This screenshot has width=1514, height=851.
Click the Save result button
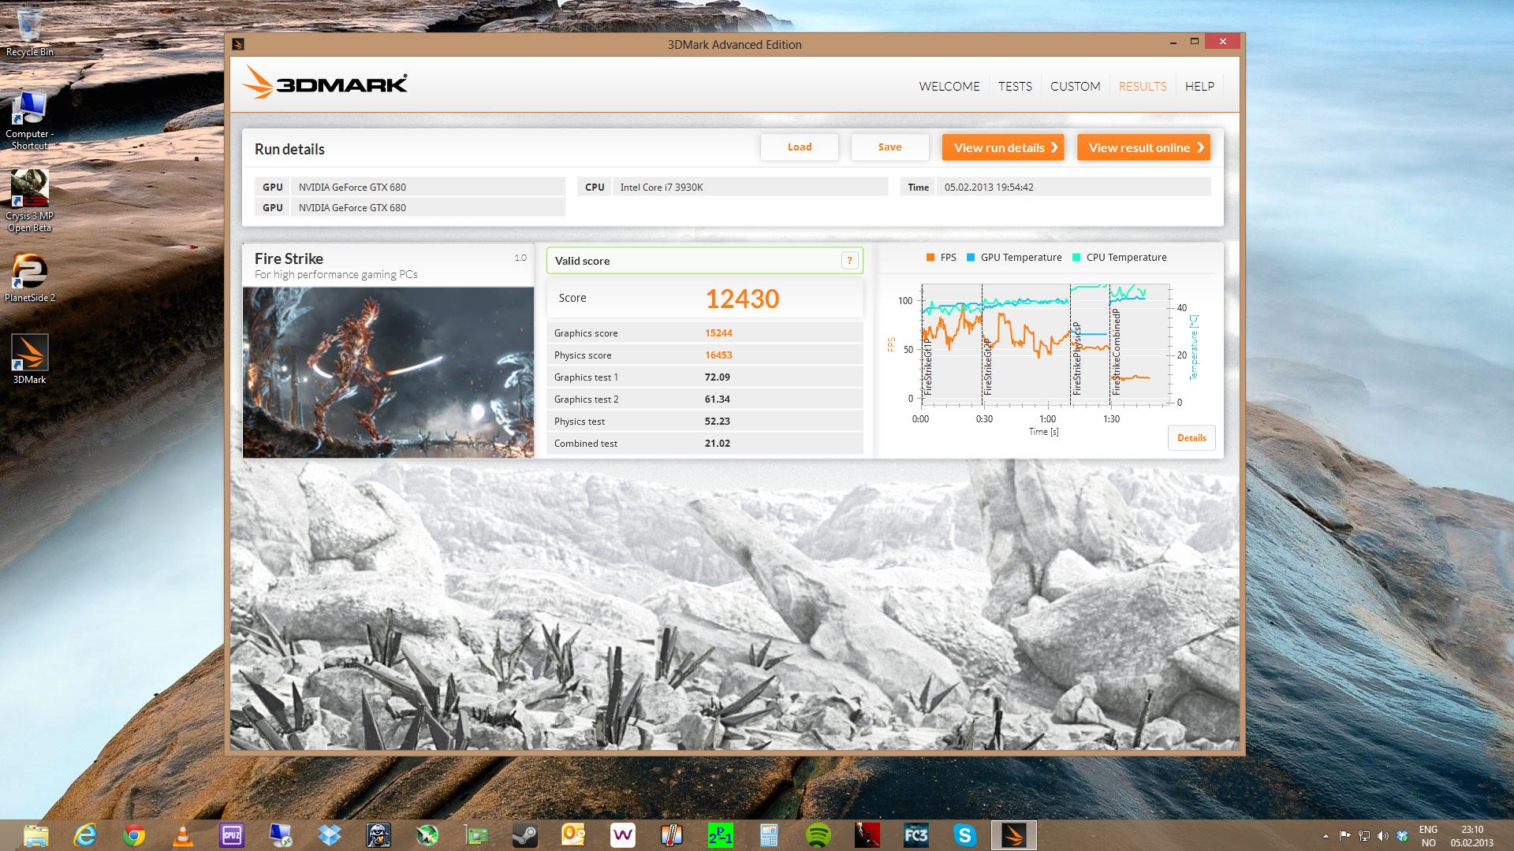point(889,147)
